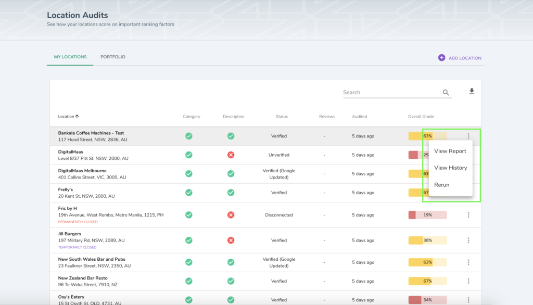
Task: Open the three-dot menu for Bankala Coffee Machines
Action: pos(468,136)
